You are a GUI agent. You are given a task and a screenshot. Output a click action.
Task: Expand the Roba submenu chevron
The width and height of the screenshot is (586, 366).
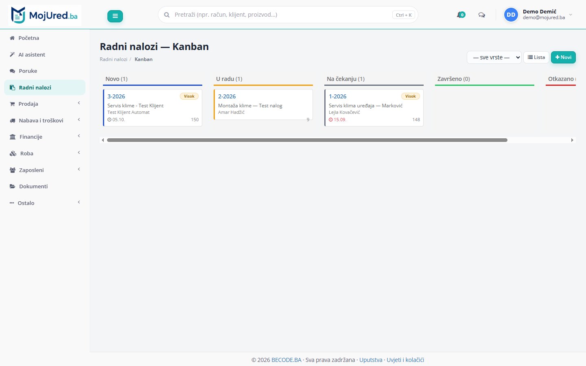click(79, 153)
